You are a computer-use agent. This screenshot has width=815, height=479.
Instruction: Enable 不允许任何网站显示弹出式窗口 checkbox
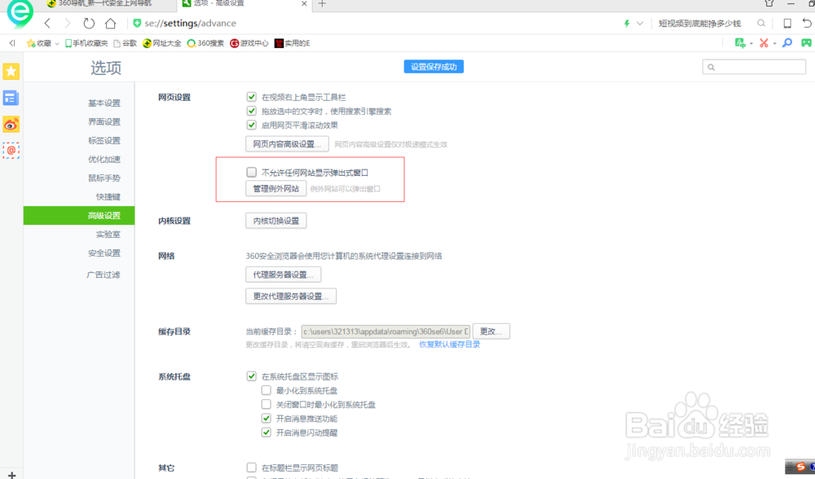252,172
